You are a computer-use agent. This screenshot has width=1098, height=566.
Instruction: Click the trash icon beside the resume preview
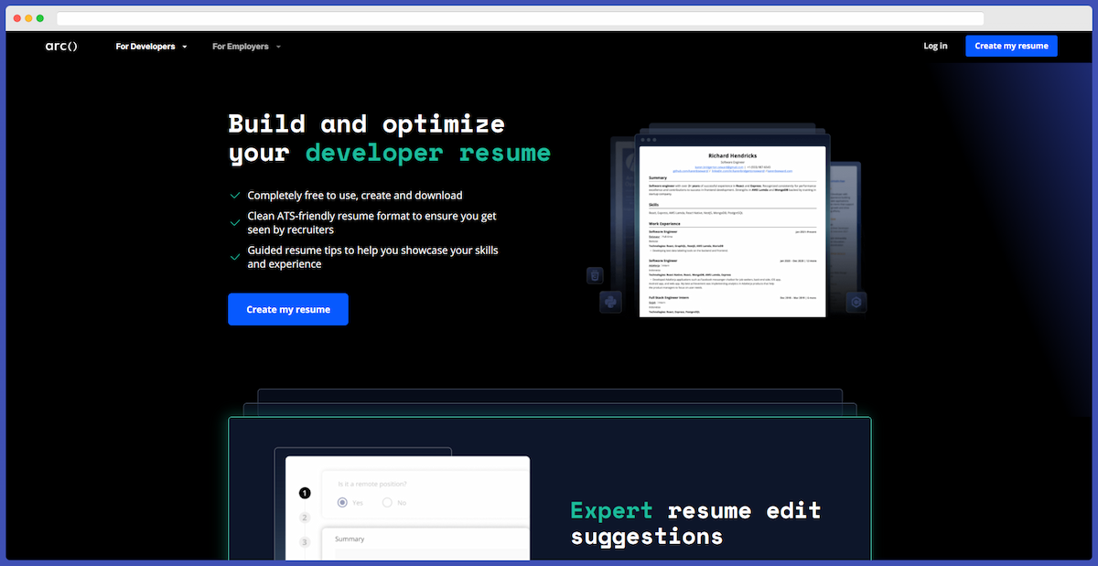coord(594,274)
